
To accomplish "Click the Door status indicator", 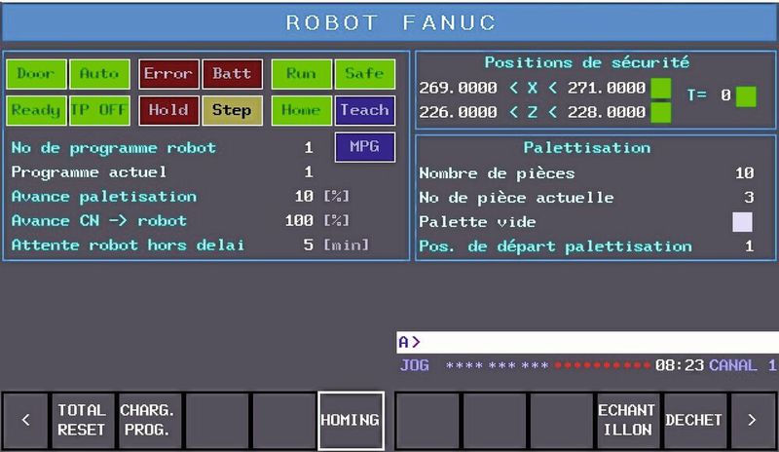I will point(36,74).
